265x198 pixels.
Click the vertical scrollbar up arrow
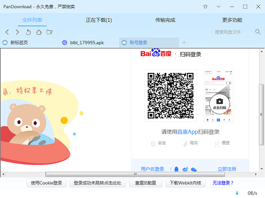(x=261, y=51)
